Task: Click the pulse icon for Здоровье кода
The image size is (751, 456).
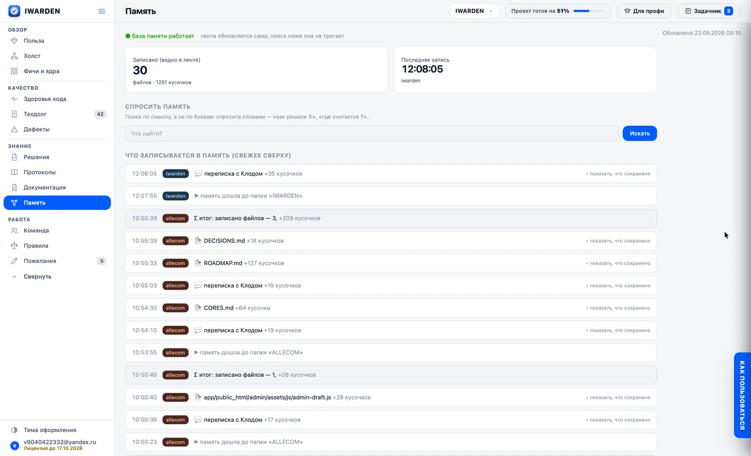Action: (x=14, y=99)
